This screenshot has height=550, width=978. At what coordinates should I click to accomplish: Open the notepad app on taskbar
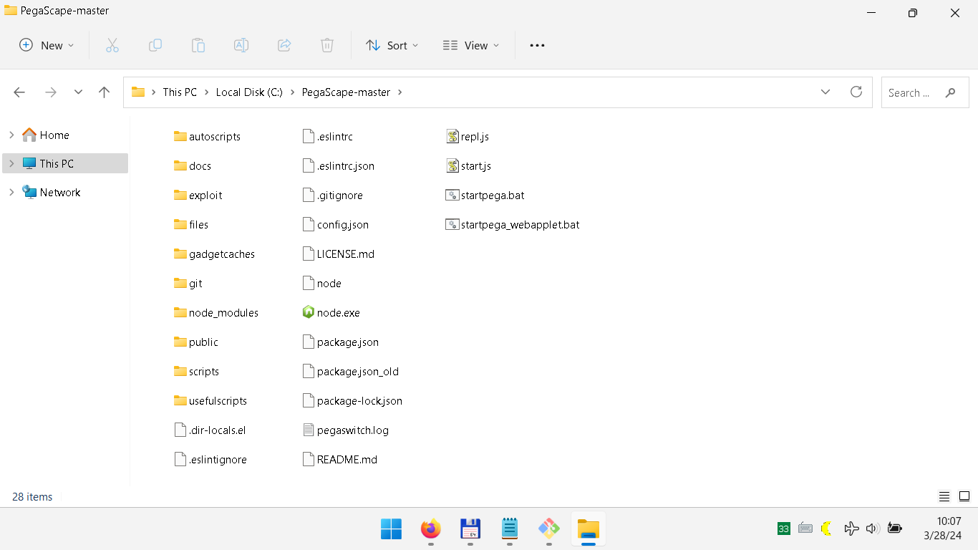coord(510,529)
